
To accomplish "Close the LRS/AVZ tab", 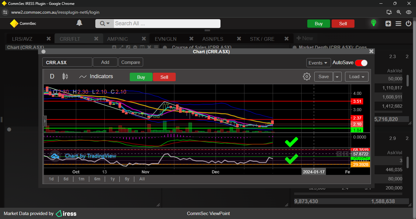I will click(x=48, y=39).
